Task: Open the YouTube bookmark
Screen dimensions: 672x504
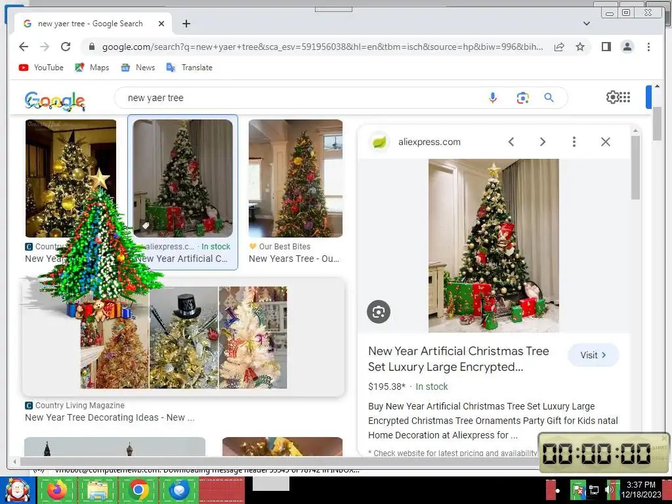Action: pos(41,68)
